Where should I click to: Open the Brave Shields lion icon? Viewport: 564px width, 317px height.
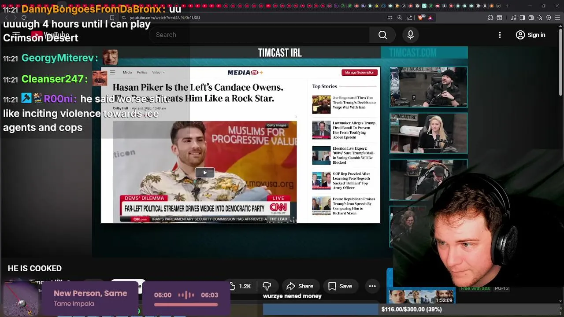point(420,18)
